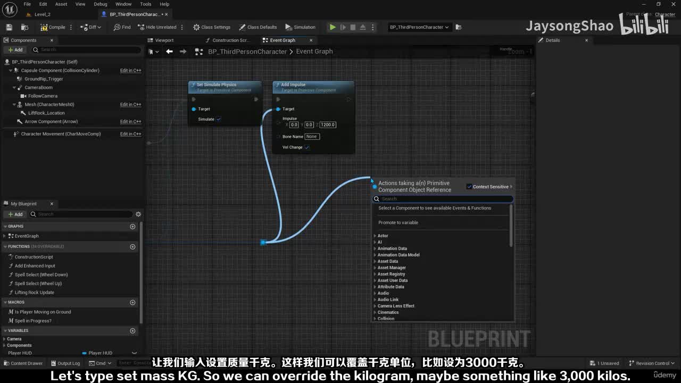Image resolution: width=681 pixels, height=383 pixels.
Task: Open the Diff dropdown
Action: 91,27
